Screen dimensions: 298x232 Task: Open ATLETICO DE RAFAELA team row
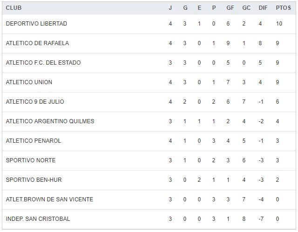point(37,43)
